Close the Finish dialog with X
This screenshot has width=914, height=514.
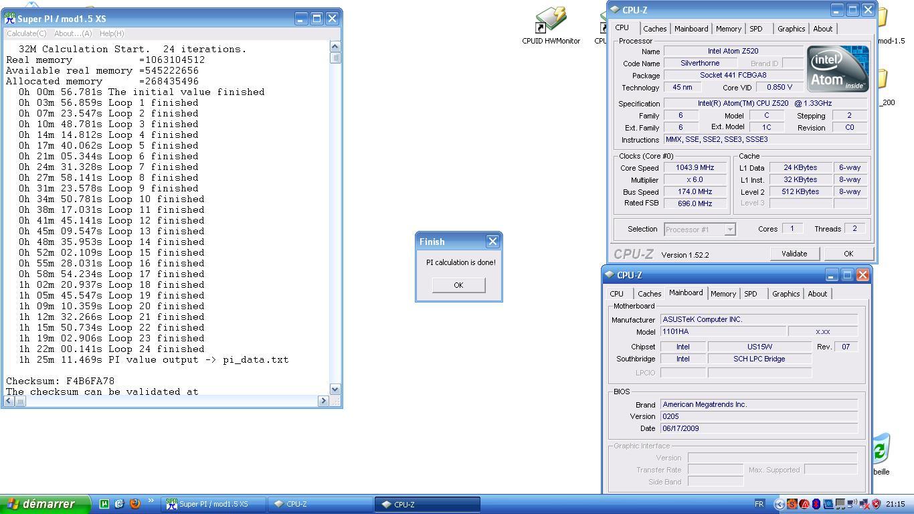click(492, 242)
